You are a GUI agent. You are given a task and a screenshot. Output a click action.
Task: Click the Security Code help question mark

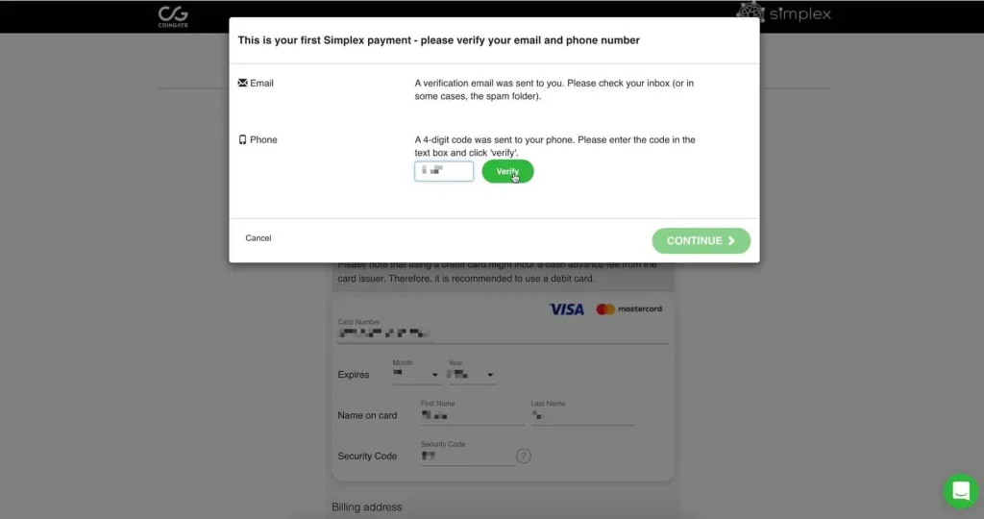pyautogui.click(x=524, y=456)
